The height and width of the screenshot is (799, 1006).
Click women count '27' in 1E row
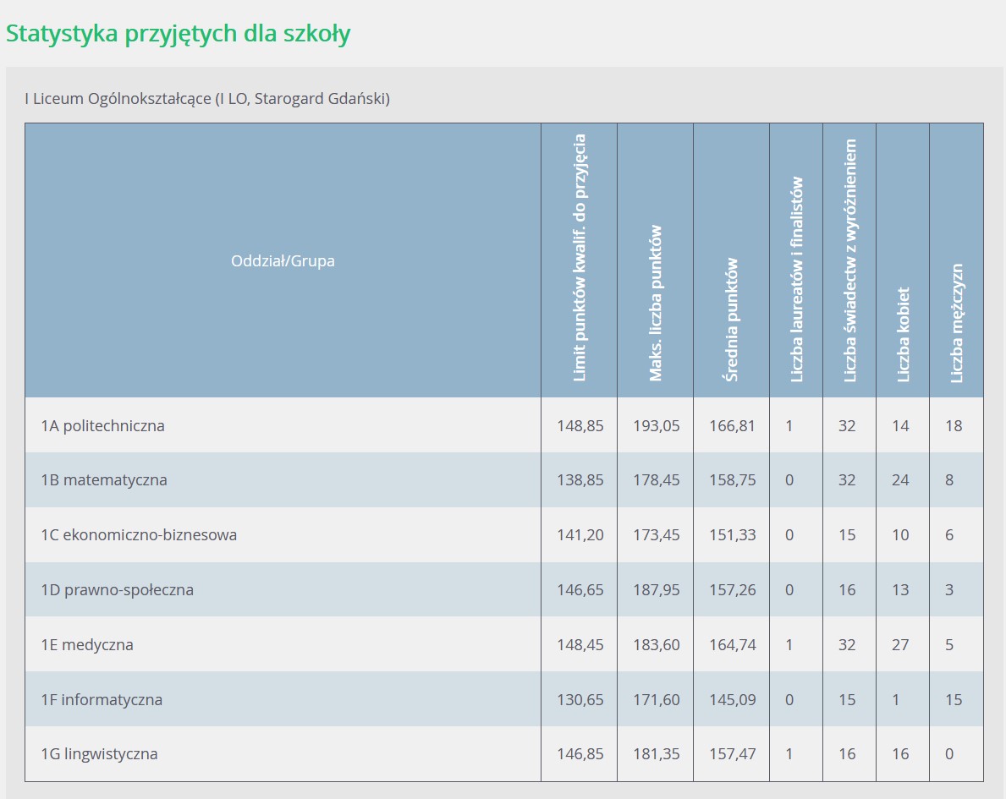(x=900, y=644)
